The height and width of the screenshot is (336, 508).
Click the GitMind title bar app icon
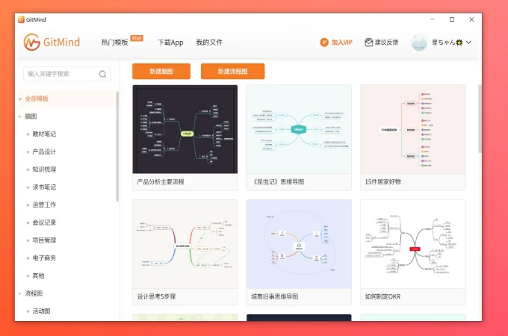21,19
